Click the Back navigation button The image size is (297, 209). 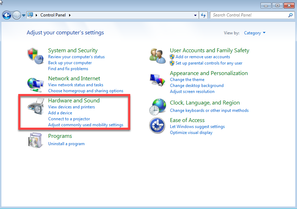(x=7, y=15)
